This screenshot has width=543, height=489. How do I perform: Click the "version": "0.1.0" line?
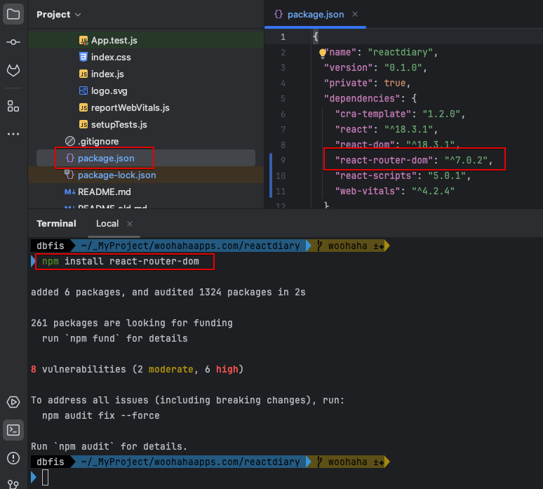pos(375,67)
